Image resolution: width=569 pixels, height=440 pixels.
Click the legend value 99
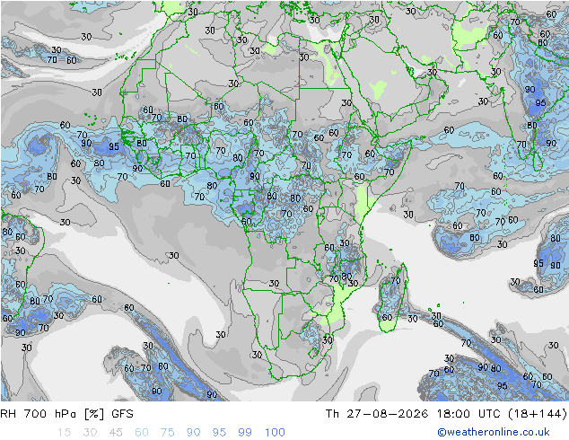coord(245,432)
